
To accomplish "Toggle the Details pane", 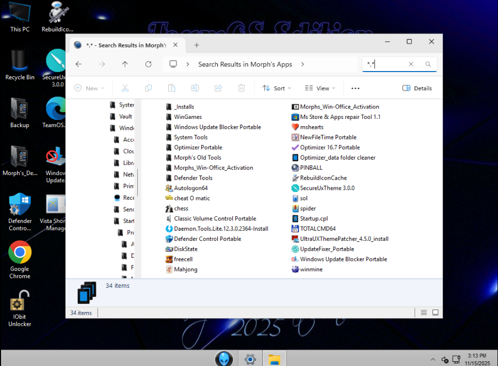I will click(417, 88).
